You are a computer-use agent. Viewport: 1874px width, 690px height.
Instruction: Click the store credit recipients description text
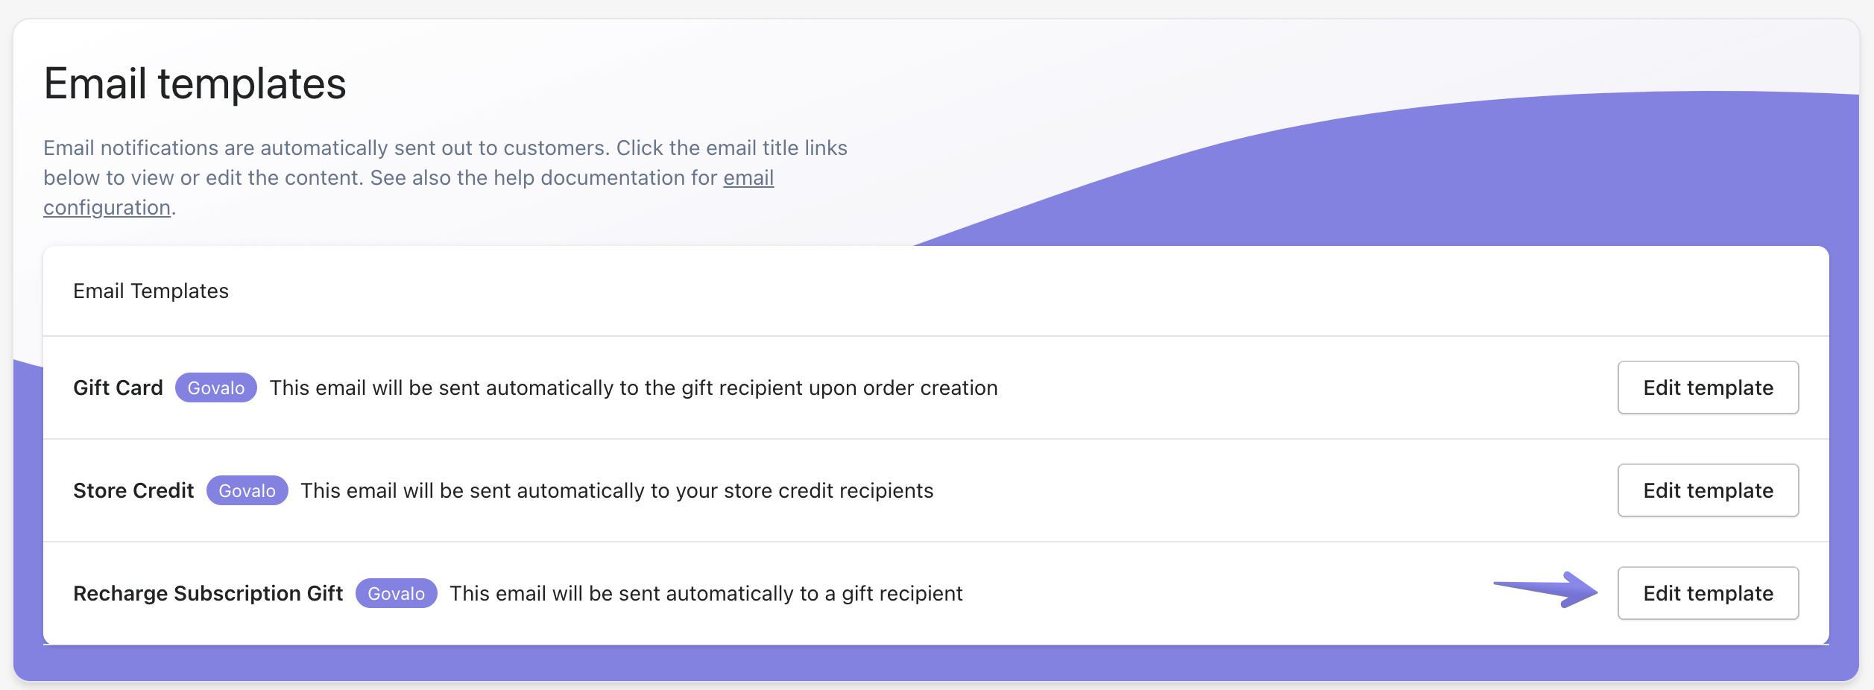point(616,490)
